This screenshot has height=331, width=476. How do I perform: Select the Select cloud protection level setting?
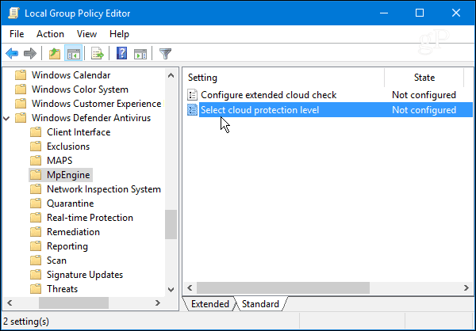pyautogui.click(x=260, y=110)
